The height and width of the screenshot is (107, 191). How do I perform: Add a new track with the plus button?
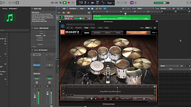59,13
